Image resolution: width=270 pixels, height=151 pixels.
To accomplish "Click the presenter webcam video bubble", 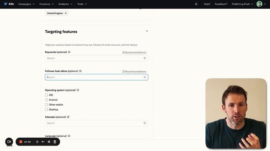I will (x=236, y=114).
